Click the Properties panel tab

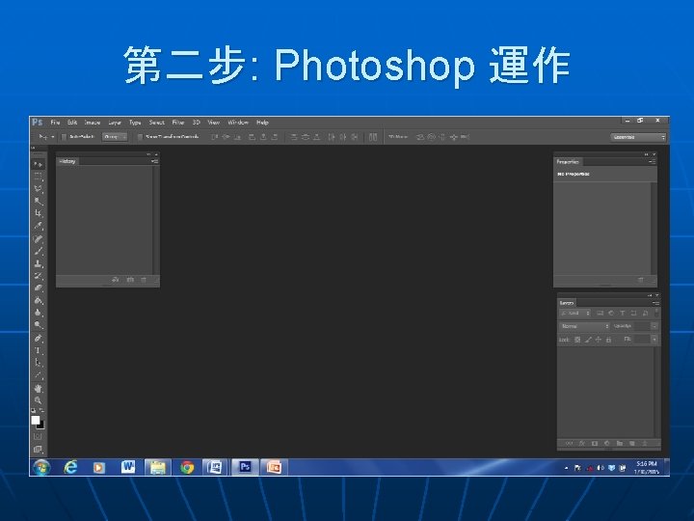568,162
